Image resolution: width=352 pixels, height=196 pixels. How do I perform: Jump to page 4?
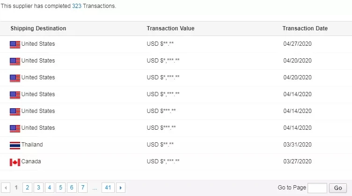[x=50, y=188]
